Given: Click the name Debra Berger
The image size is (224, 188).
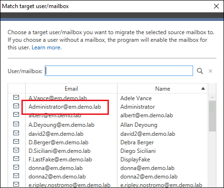Looking at the screenshot, I should [x=137, y=142].
